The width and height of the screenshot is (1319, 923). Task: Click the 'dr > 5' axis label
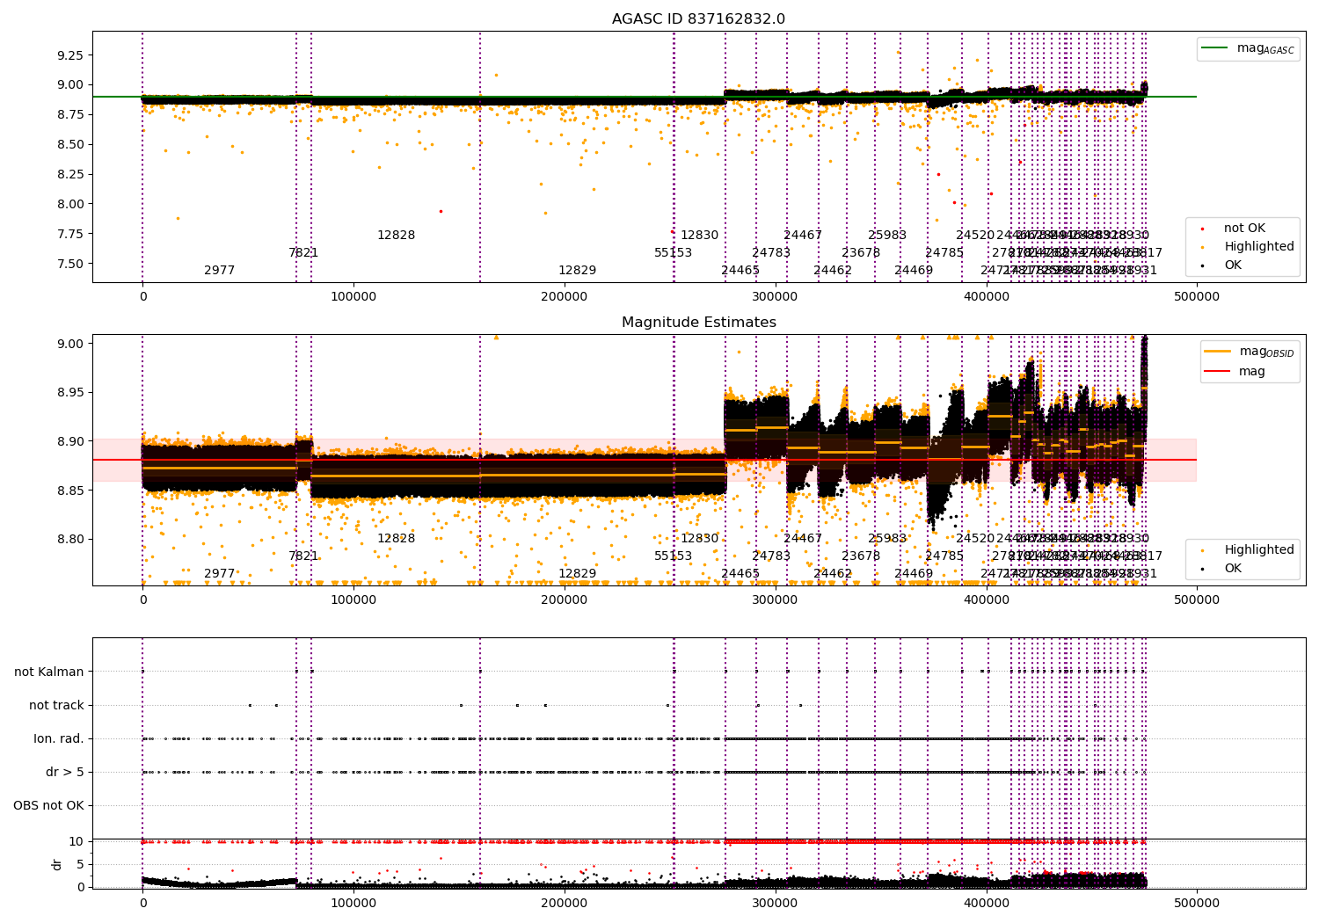(65, 773)
